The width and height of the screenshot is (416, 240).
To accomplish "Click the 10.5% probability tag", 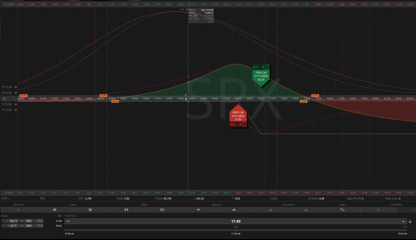I will click(x=315, y=95).
